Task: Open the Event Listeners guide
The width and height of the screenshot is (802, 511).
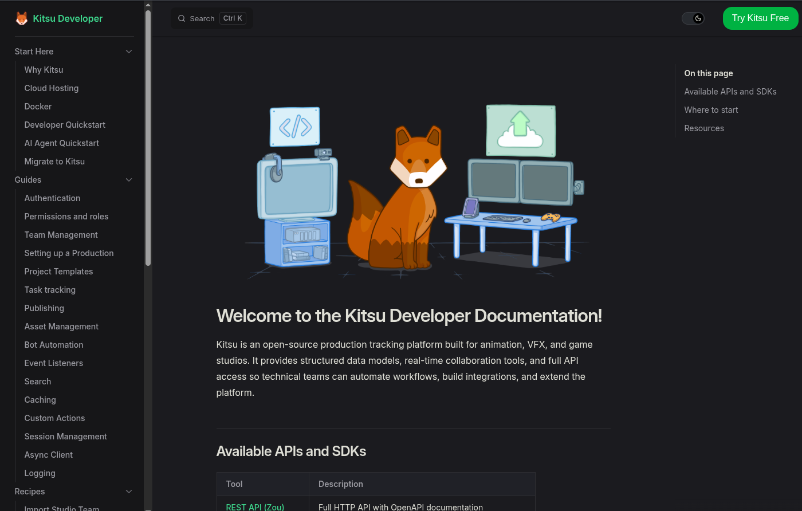Action: (x=53, y=363)
